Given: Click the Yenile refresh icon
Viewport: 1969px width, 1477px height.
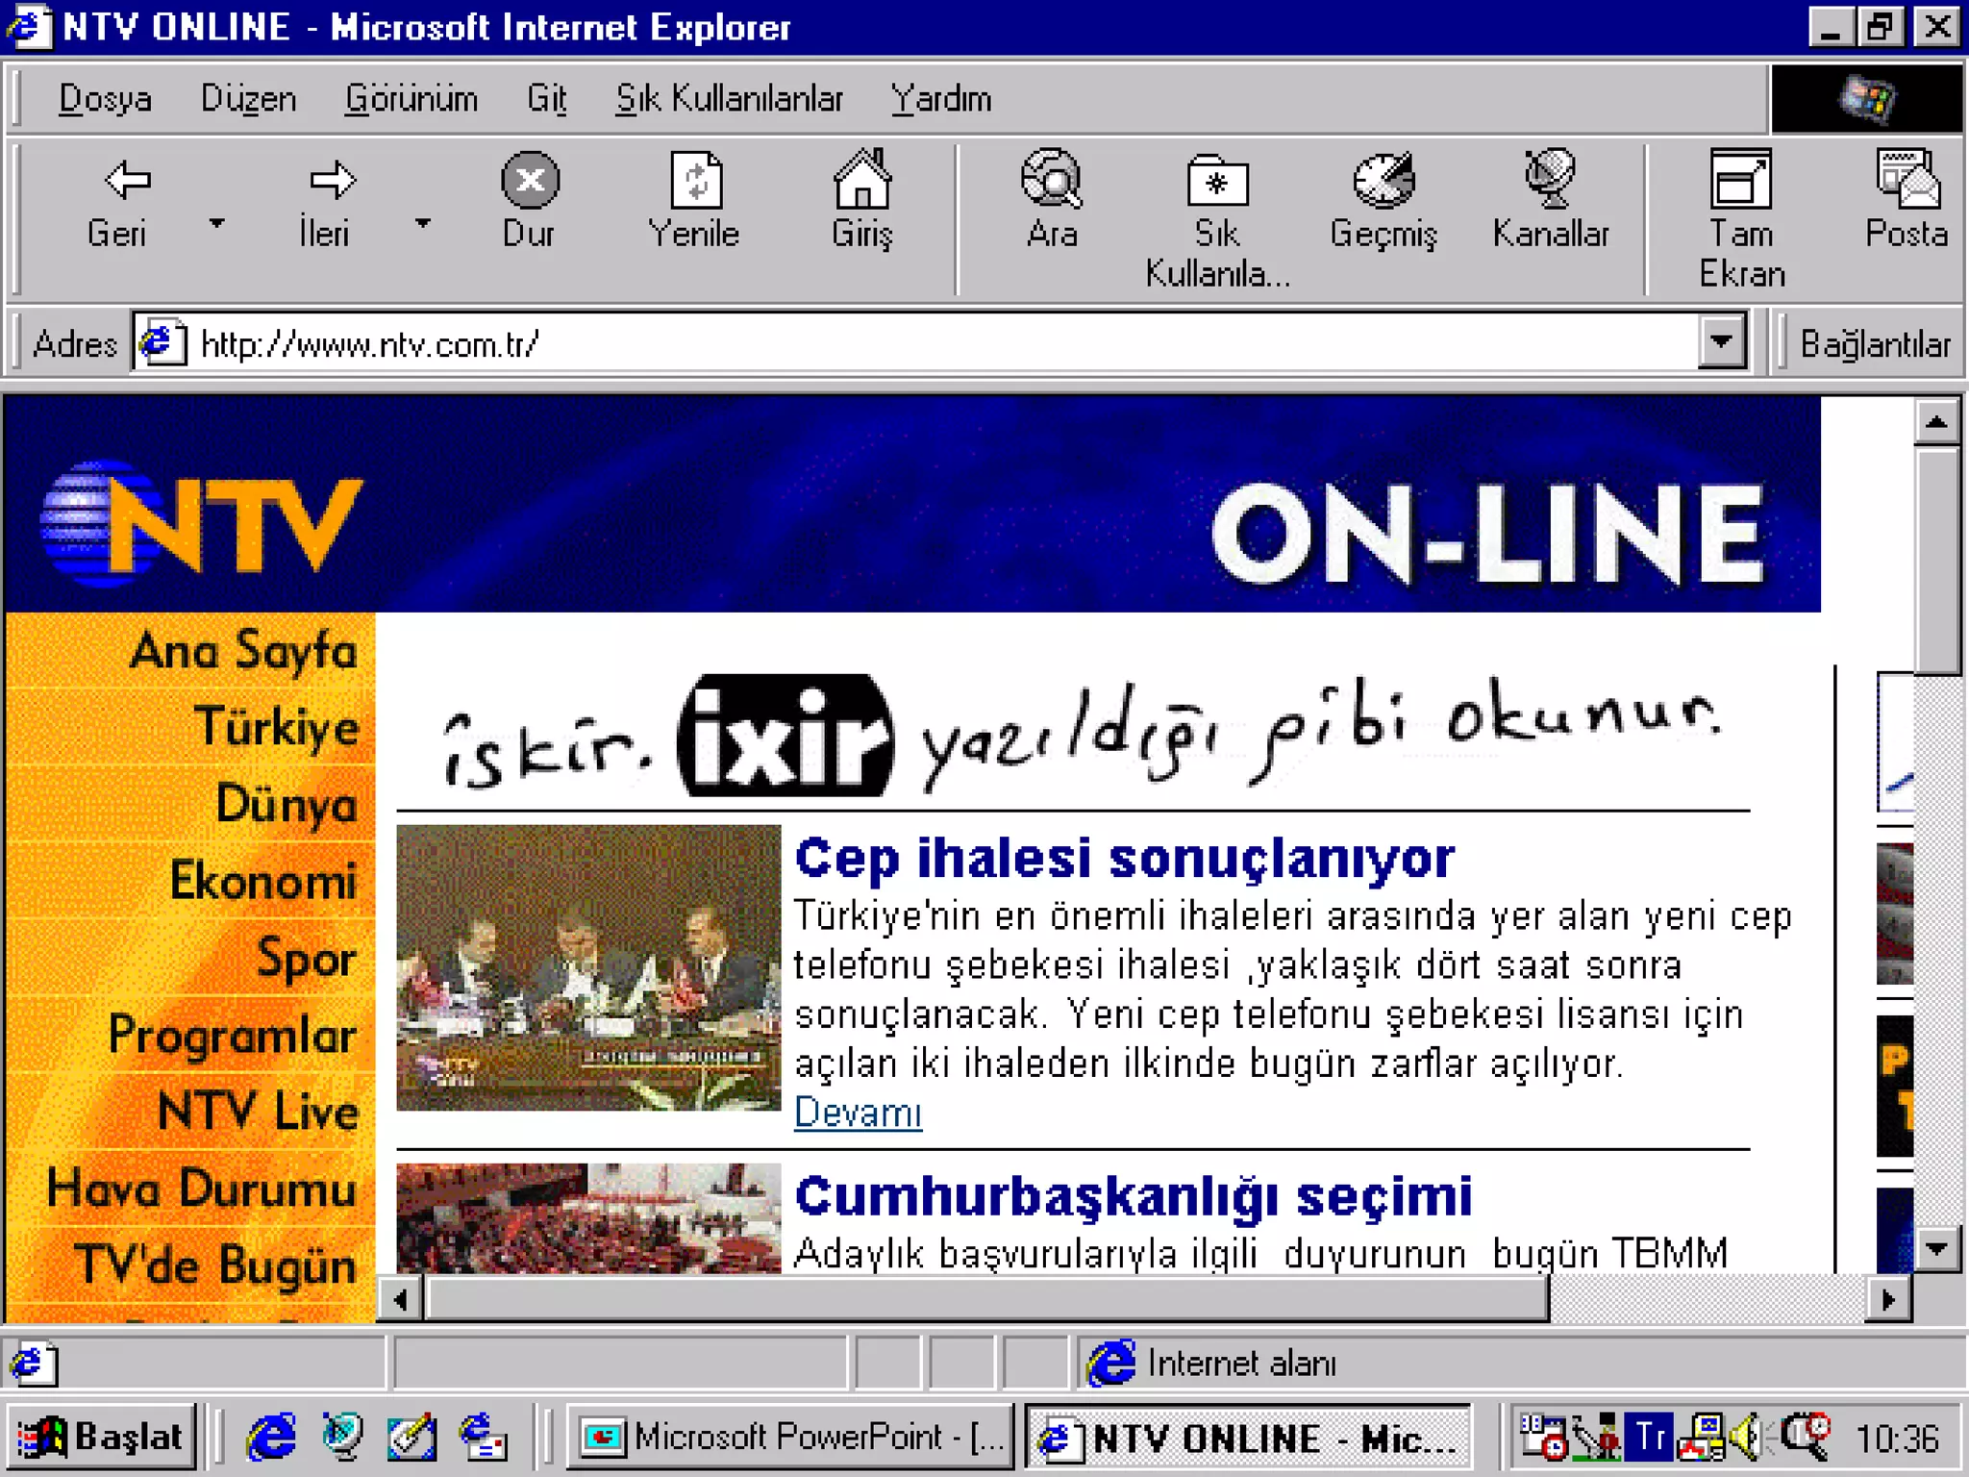Looking at the screenshot, I should pos(695,181).
